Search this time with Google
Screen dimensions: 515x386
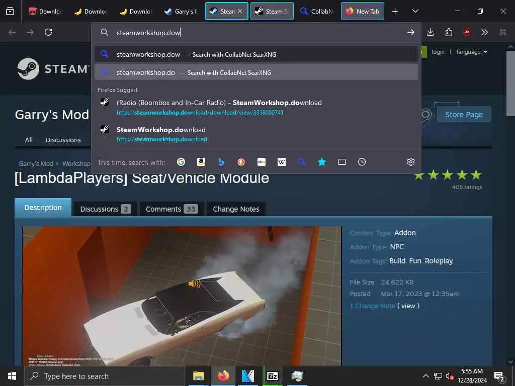[x=181, y=162]
